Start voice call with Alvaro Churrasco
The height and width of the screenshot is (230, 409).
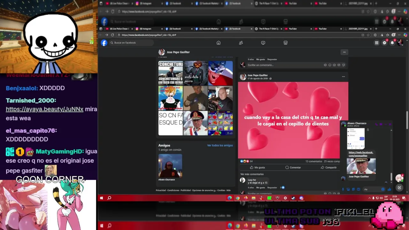[x=376, y=124]
